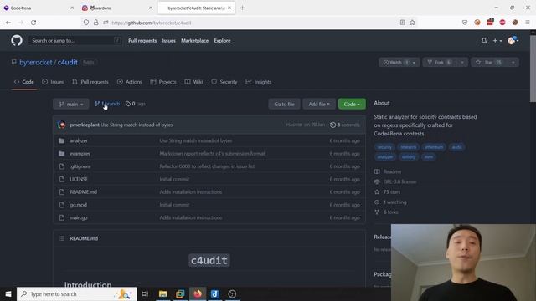
Task: Click Go to file button
Action: point(284,104)
